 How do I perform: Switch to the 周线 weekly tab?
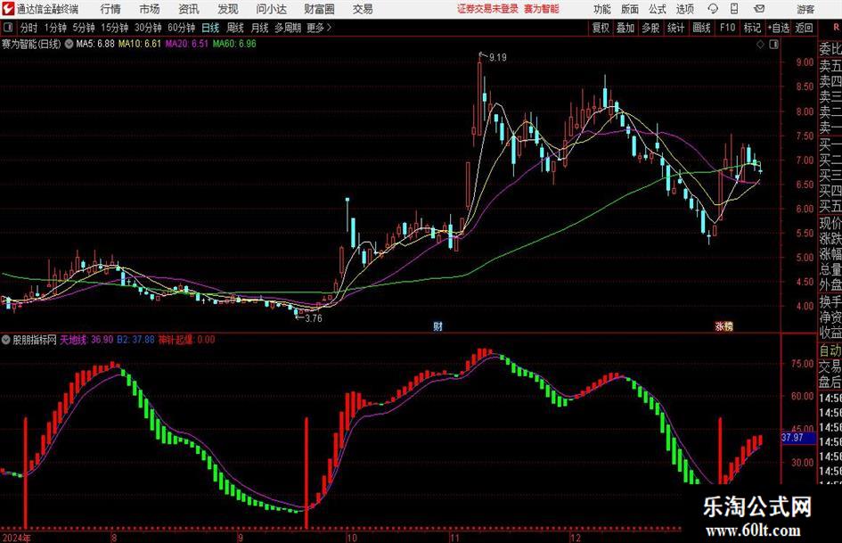tap(235, 28)
